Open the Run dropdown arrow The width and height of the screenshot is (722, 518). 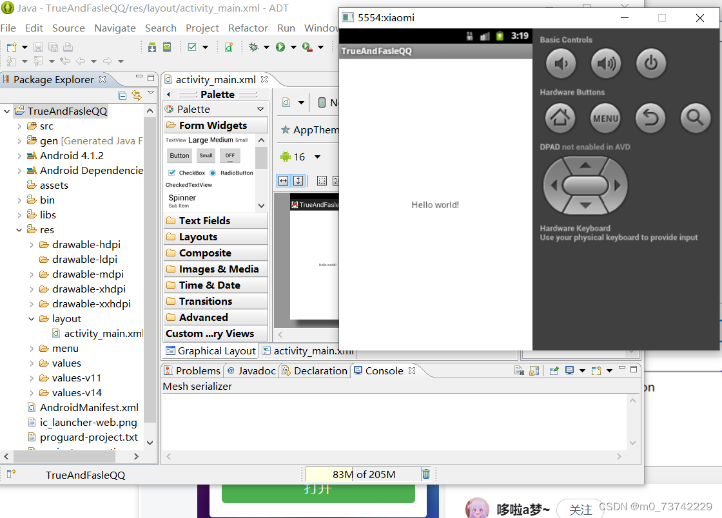coord(293,48)
